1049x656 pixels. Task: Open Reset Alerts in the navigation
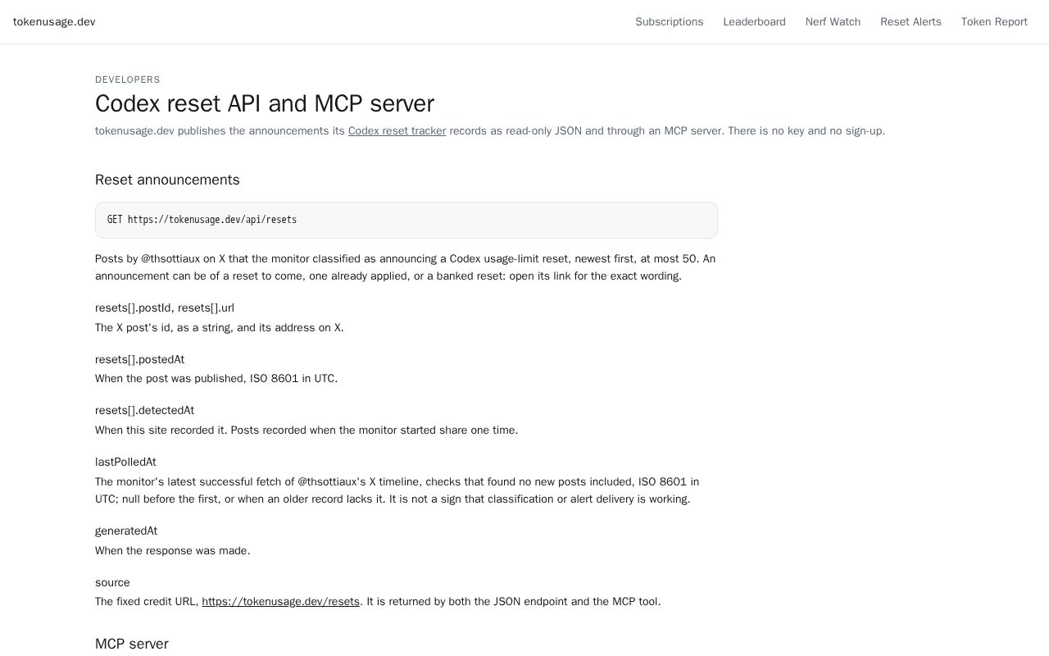[910, 22]
